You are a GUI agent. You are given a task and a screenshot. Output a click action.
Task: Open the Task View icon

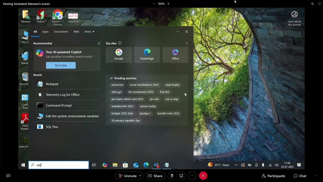coord(94,165)
